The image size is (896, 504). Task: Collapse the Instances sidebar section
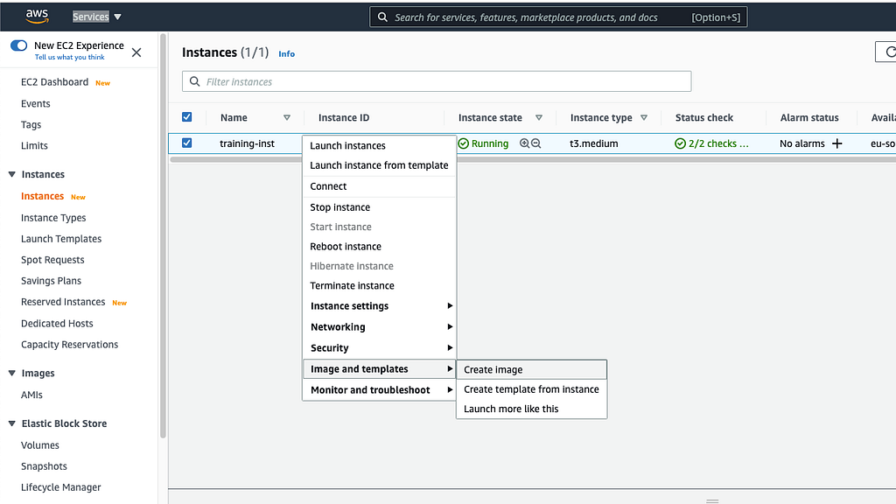(12, 174)
